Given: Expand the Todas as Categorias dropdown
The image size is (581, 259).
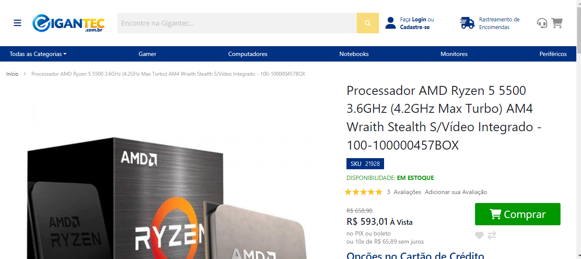Looking at the screenshot, I should click(x=38, y=54).
